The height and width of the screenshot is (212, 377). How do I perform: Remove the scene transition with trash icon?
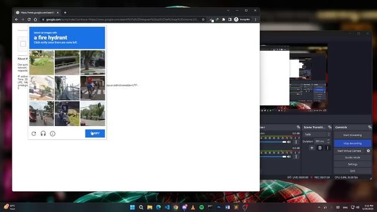tap(320, 148)
